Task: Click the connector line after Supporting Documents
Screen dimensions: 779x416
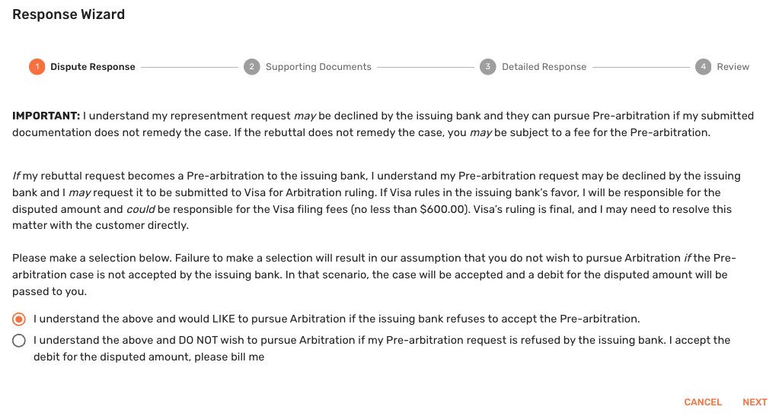Action: 426,67
